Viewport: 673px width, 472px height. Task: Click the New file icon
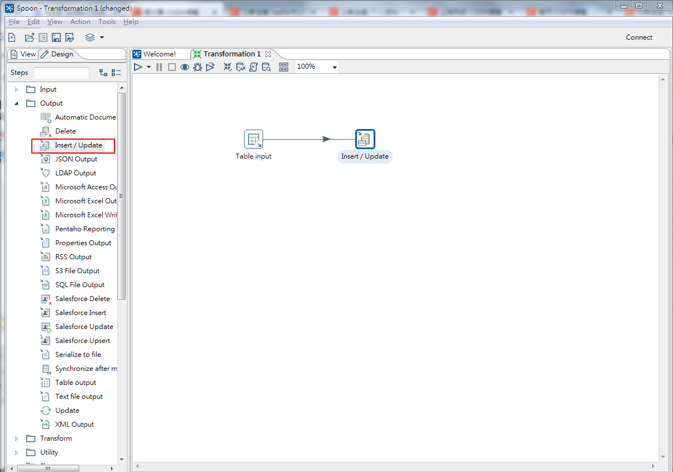click(x=12, y=37)
